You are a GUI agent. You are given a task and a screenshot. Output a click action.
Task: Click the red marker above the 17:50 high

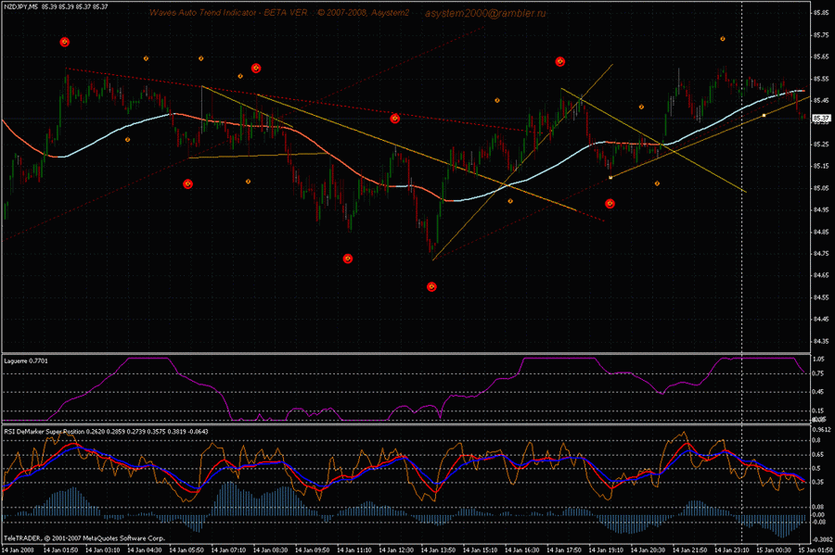tap(560, 61)
